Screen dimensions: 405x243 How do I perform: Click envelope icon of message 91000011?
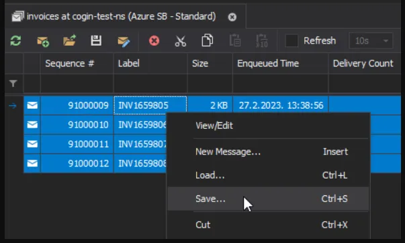[32, 144]
